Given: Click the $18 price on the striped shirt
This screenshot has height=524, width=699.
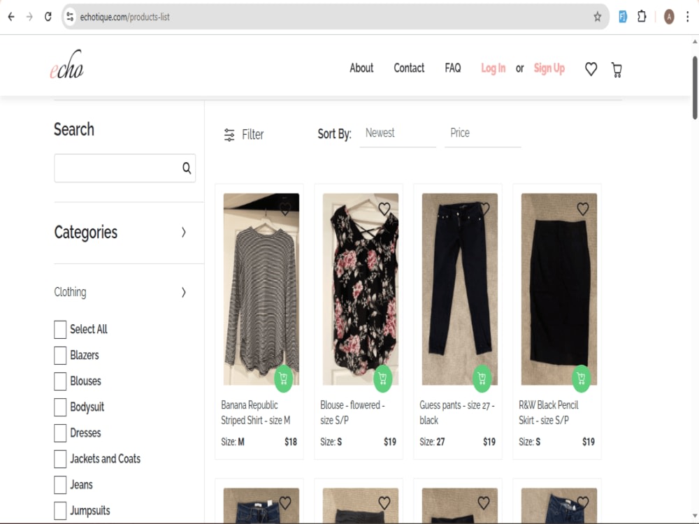Looking at the screenshot, I should tap(291, 442).
